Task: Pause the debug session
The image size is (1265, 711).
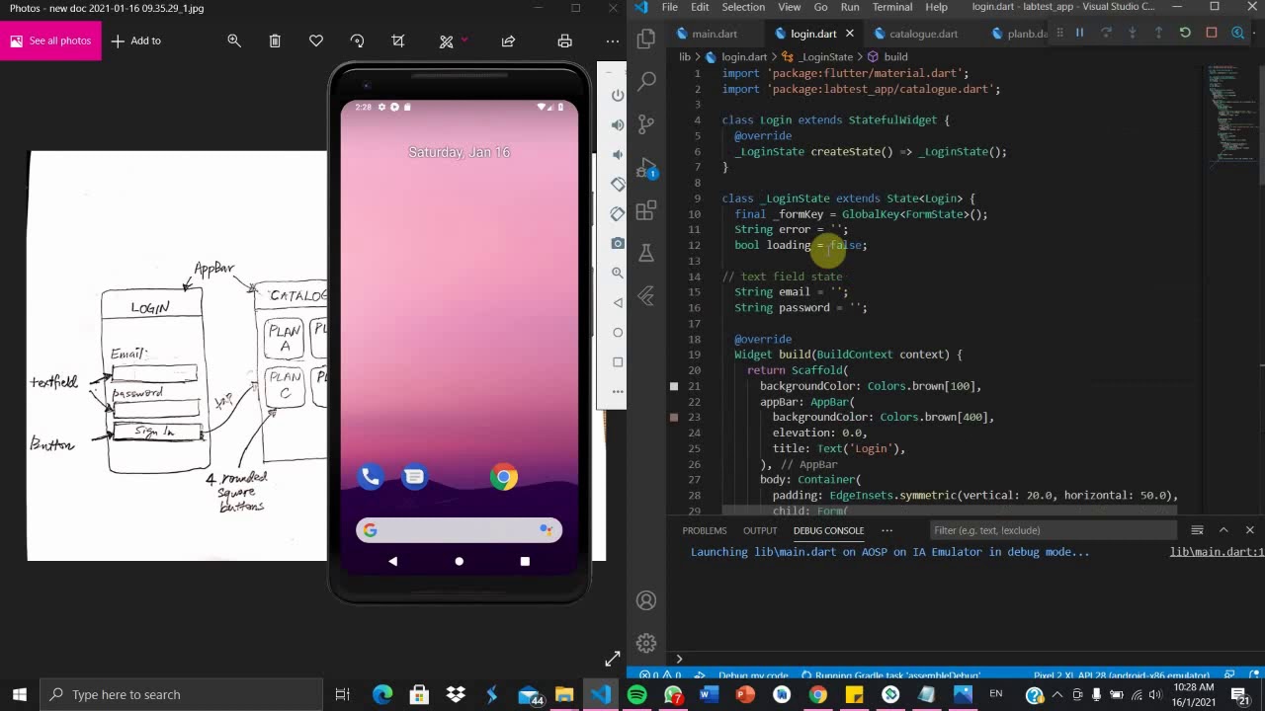Action: (1079, 33)
